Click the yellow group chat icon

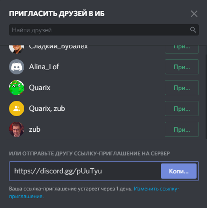tap(17, 109)
